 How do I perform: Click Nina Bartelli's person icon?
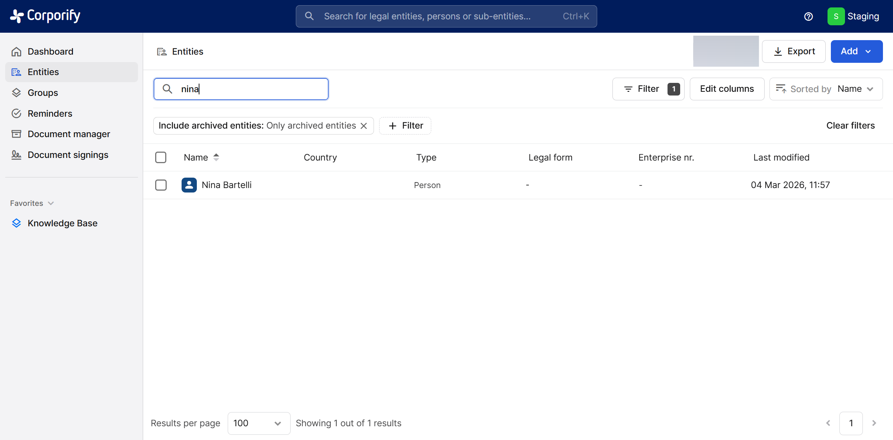point(189,185)
